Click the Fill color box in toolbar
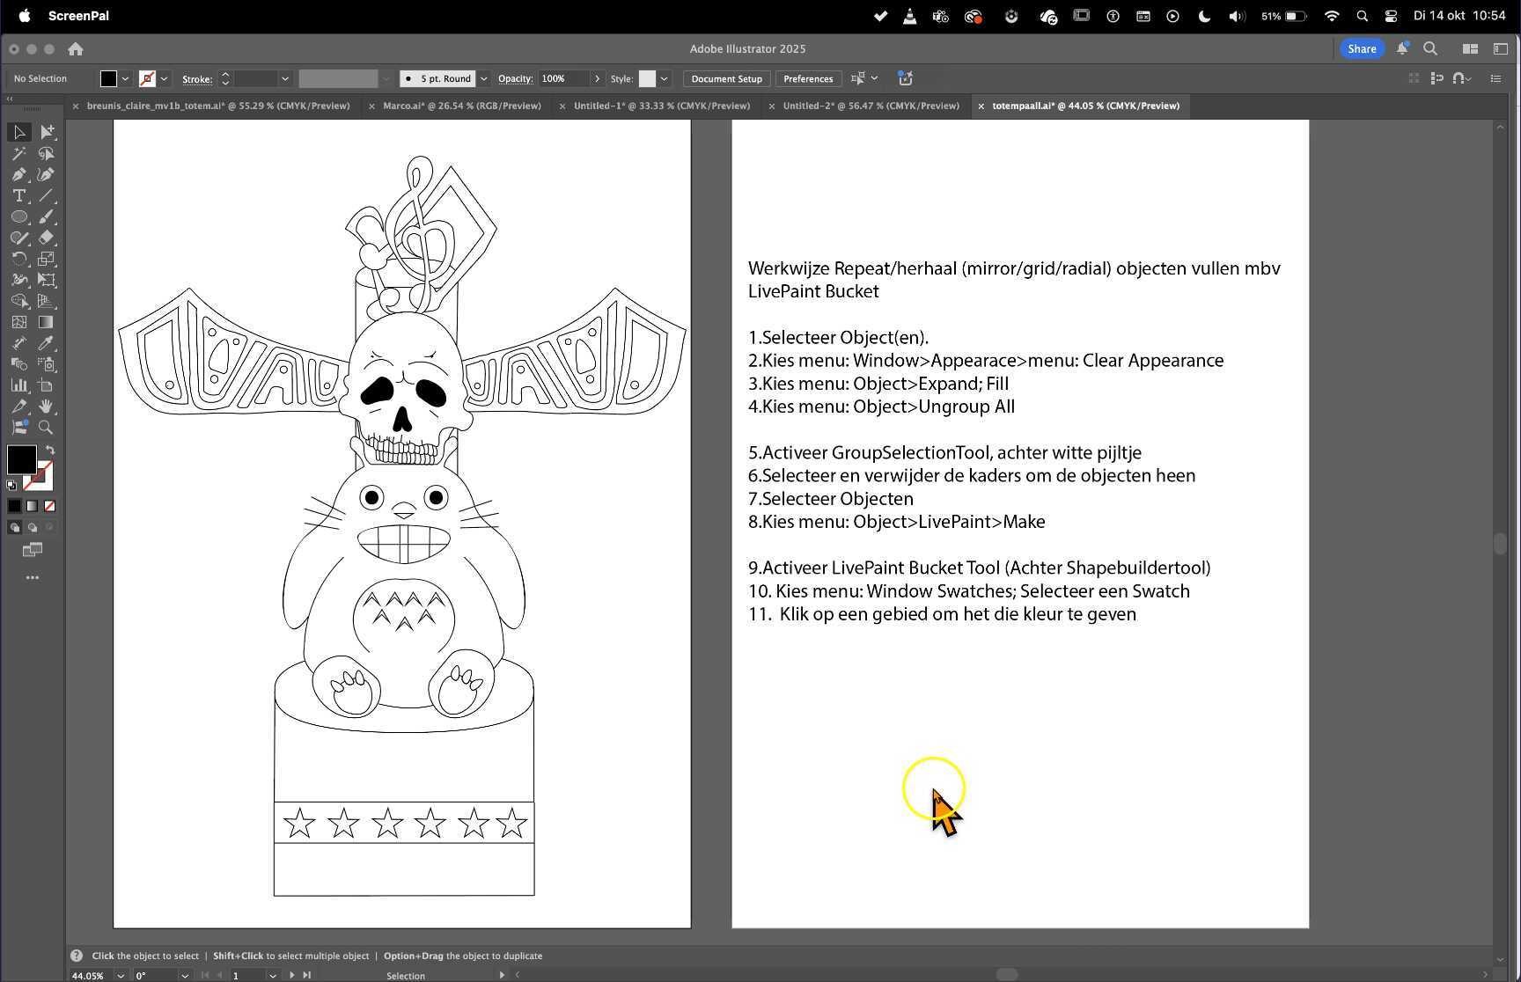The image size is (1521, 982). [22, 459]
